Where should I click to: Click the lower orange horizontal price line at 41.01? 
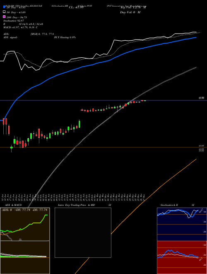(x=103, y=147)
